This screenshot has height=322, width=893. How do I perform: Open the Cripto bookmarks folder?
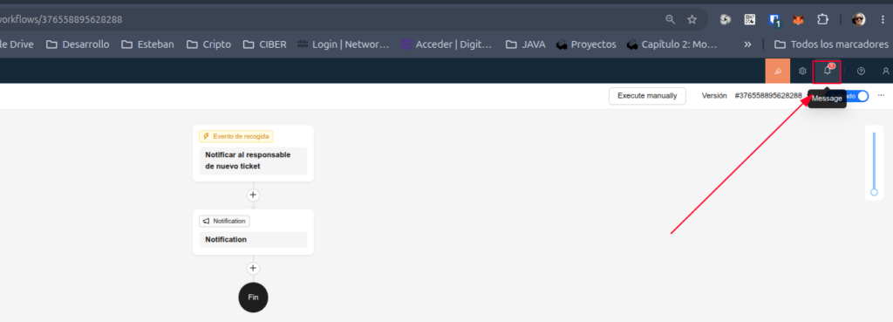pyautogui.click(x=208, y=45)
